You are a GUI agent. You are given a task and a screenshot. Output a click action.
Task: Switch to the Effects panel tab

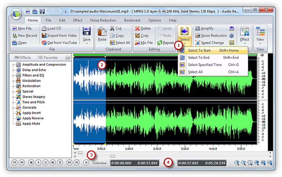[23, 58]
